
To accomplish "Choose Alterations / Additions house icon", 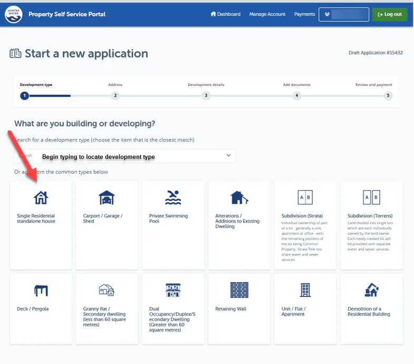I will pos(239,198).
